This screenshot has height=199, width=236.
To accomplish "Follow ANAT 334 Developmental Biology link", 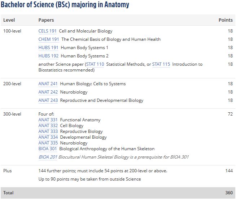I will coord(48,137).
